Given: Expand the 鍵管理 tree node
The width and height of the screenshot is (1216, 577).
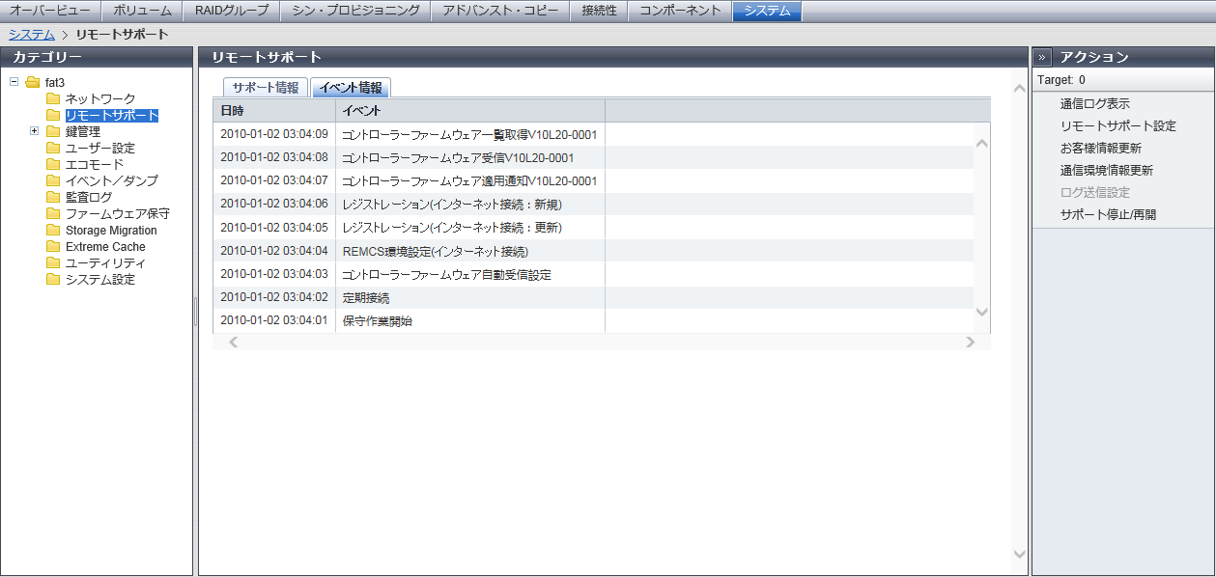Looking at the screenshot, I should pyautogui.click(x=35, y=131).
